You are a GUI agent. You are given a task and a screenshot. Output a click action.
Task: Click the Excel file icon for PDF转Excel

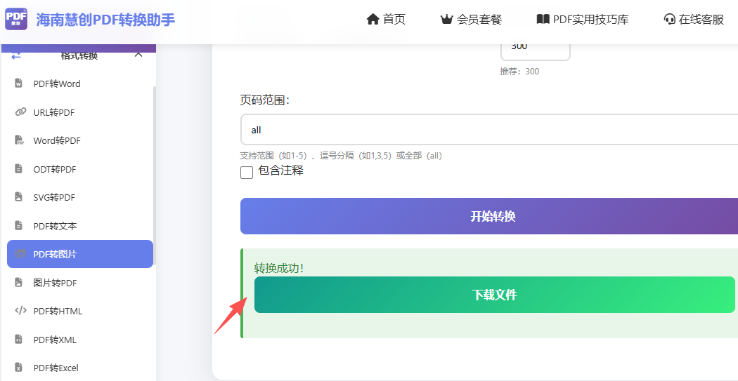pos(19,368)
